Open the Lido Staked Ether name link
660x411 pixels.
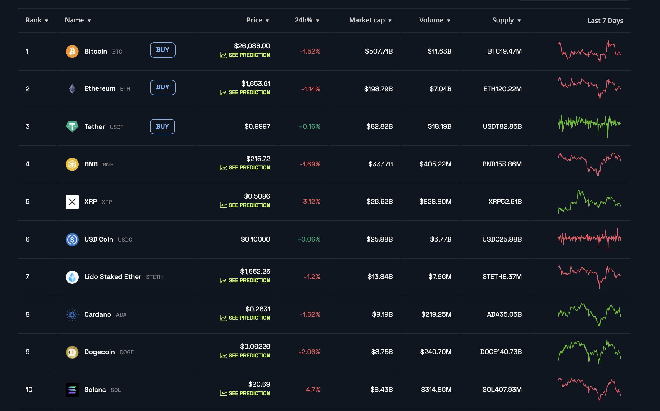[113, 277]
